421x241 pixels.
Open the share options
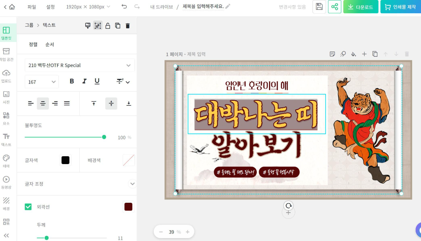(335, 7)
